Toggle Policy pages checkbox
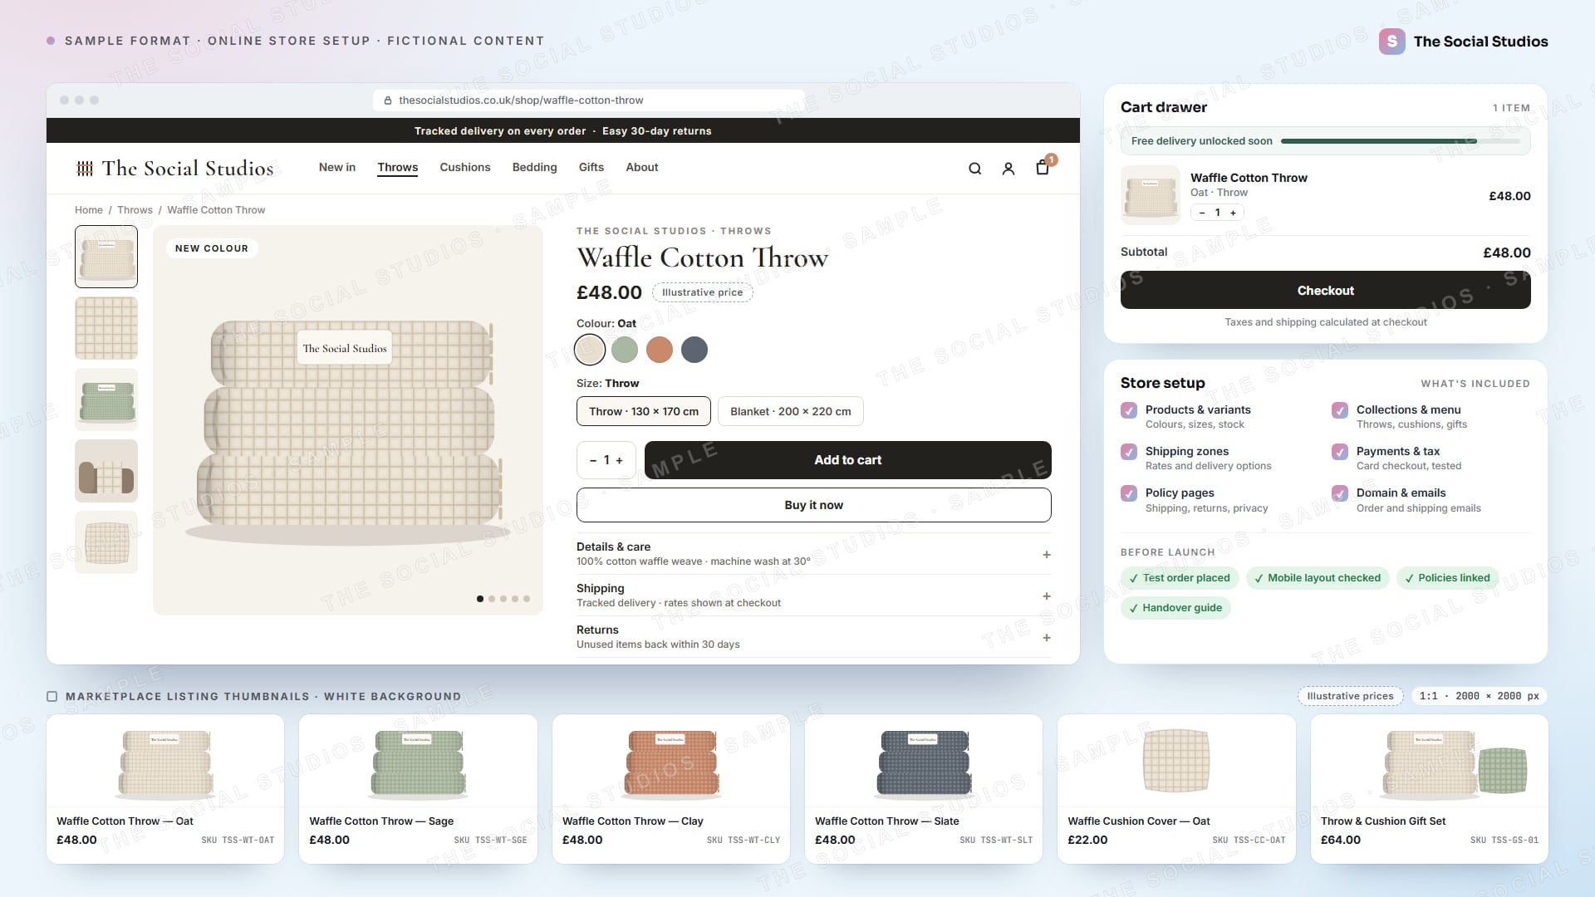The width and height of the screenshot is (1595, 897). click(x=1129, y=493)
